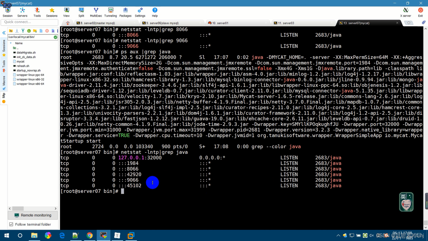The height and width of the screenshot is (241, 428).
Task: Toggle Follow terminal folder checkbox
Action: (11, 224)
